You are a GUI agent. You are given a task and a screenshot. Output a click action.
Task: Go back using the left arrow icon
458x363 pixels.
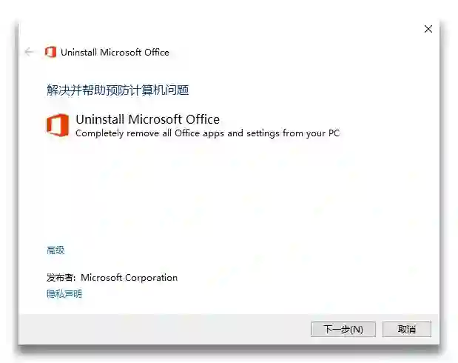tap(29, 52)
